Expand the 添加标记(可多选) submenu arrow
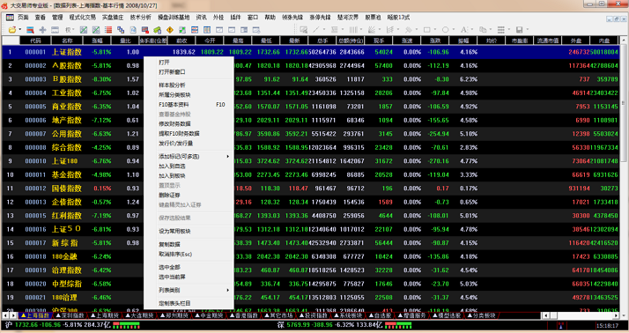Screen dimensions: 629x333 228,157
